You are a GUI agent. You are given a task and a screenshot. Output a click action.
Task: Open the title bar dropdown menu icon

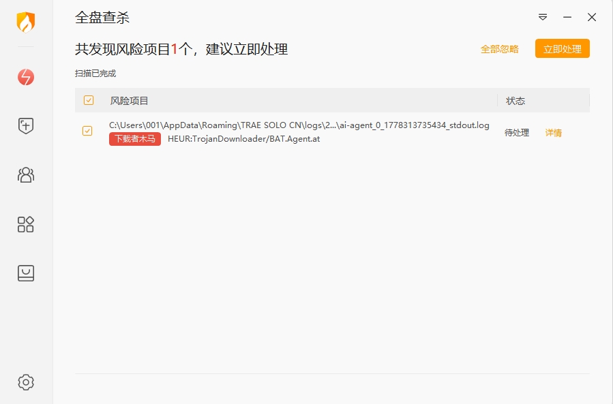[x=543, y=17]
